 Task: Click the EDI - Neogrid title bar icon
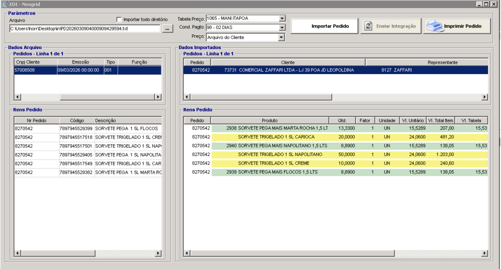5,4
